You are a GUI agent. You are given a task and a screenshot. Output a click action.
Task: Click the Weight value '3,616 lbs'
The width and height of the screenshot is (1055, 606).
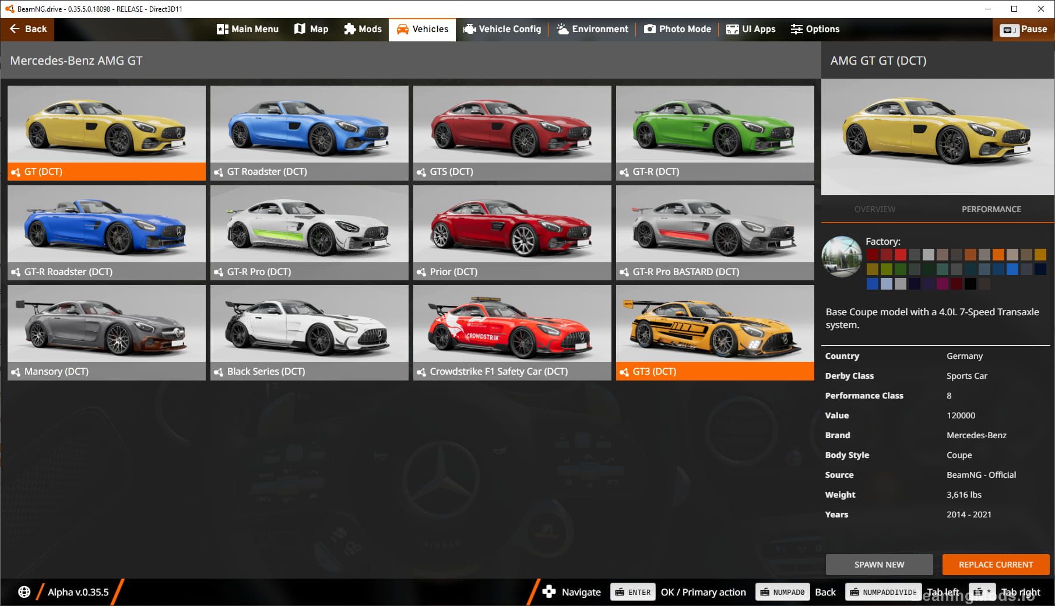964,495
